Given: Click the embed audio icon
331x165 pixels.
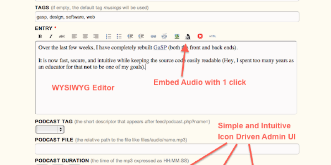Looking at the screenshot, I should pos(187,36).
